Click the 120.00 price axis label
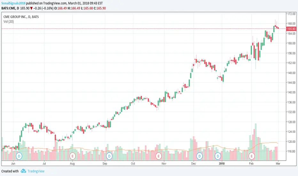This screenshot has width=298, height=176. click(292, 141)
